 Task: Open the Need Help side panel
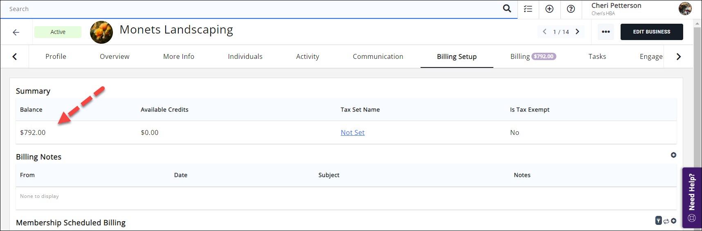[x=692, y=197]
